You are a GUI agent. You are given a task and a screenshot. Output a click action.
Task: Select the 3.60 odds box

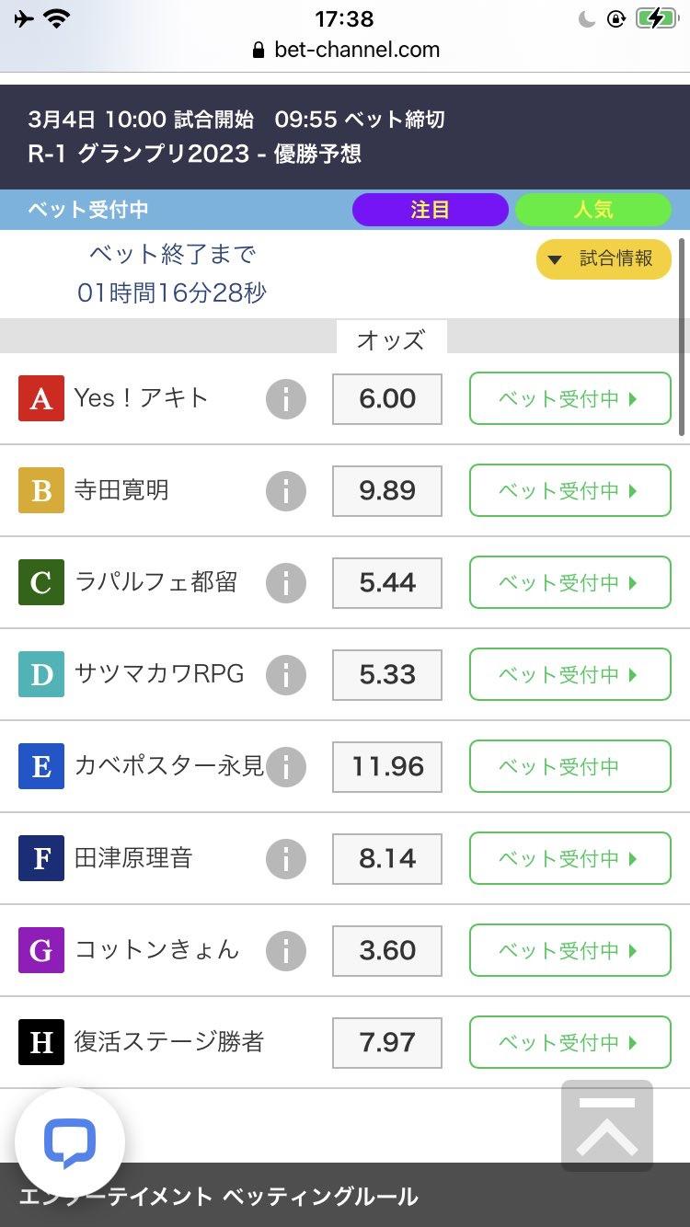[387, 950]
